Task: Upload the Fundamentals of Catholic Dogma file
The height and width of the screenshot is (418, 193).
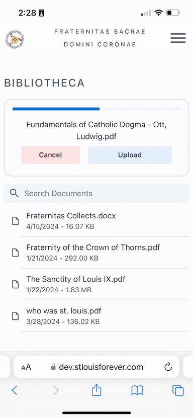Action: [130, 155]
